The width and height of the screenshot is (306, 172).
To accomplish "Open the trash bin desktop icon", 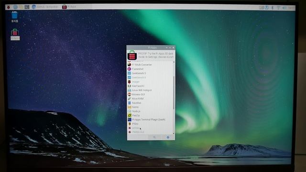I will tap(15, 17).
